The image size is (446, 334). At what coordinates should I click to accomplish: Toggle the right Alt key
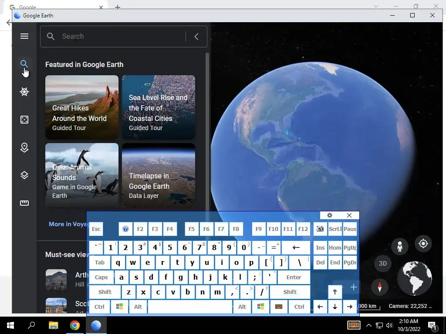click(242, 307)
